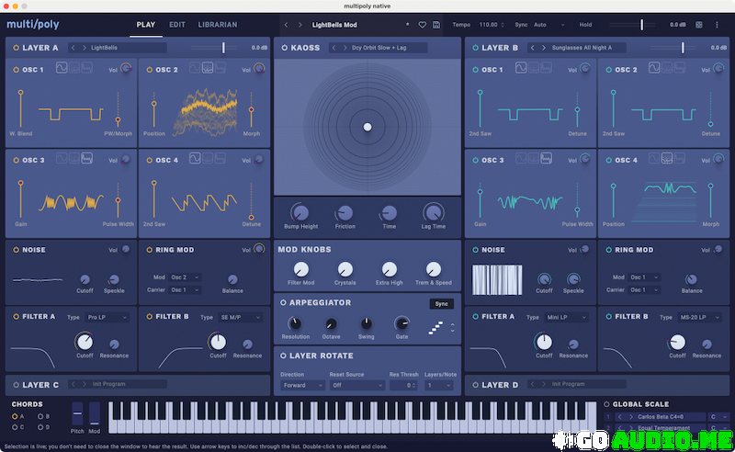Open the three-dot options menu
735x452 pixels.
(x=717, y=25)
